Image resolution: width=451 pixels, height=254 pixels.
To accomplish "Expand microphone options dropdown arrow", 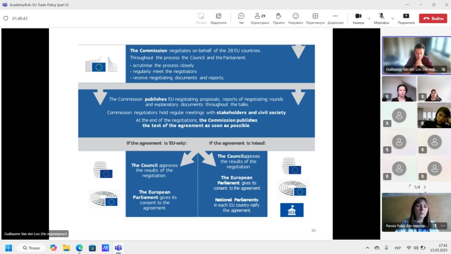I will pyautogui.click(x=393, y=18).
